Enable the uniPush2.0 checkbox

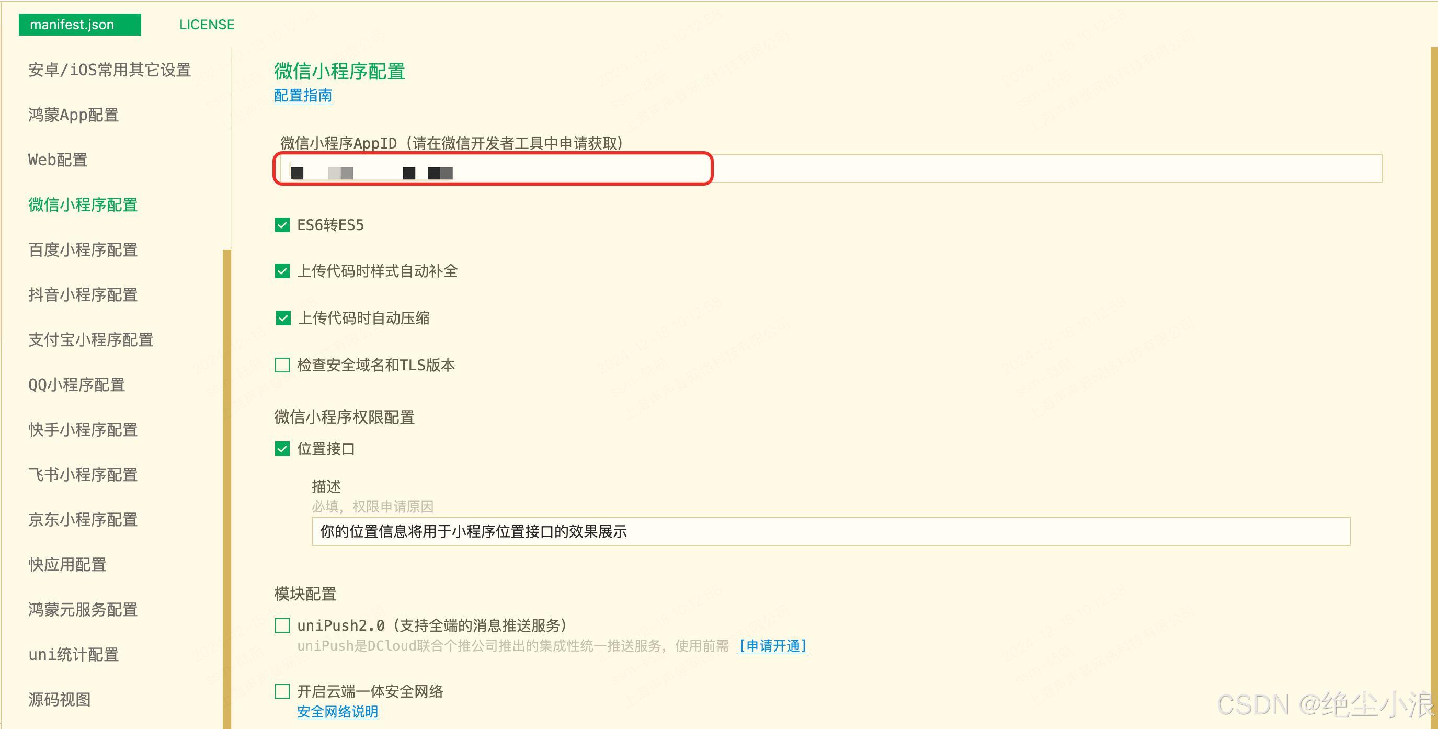[x=282, y=625]
